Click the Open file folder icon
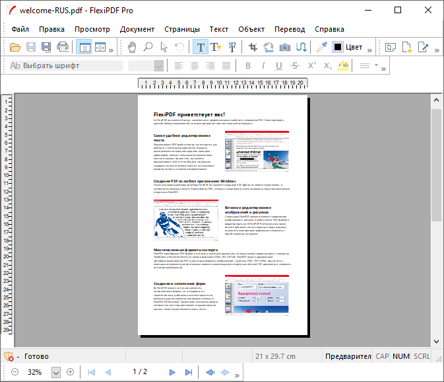This screenshot has width=444, height=382. [x=15, y=47]
